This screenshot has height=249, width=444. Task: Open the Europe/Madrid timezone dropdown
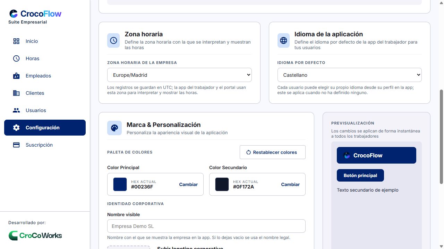[179, 75]
